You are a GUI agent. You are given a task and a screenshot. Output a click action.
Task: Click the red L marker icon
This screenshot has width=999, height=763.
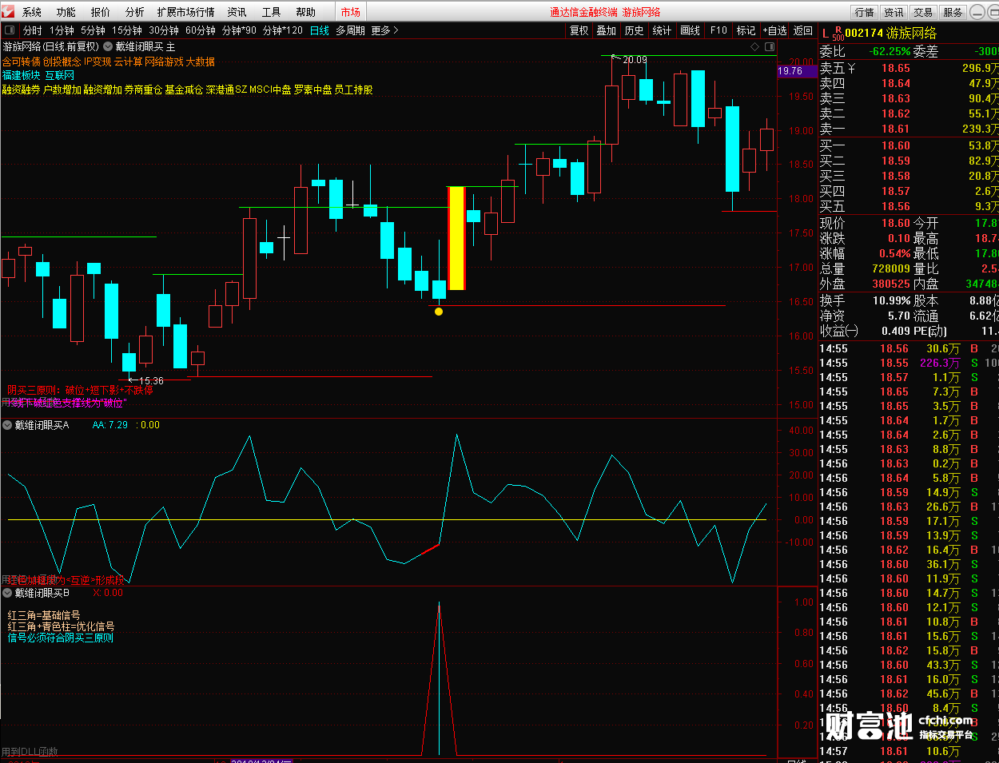click(x=826, y=34)
